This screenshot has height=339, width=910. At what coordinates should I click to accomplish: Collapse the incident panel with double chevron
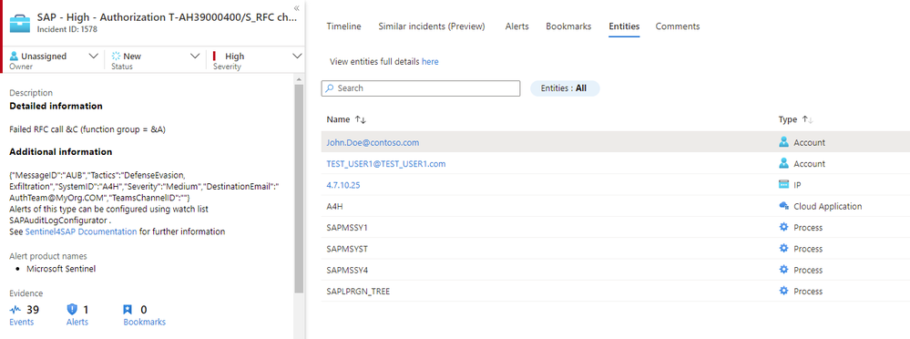coord(297,8)
